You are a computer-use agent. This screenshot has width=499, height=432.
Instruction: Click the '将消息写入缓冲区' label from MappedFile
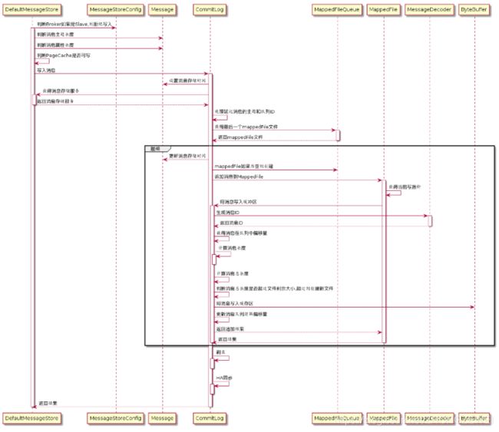pyautogui.click(x=238, y=202)
